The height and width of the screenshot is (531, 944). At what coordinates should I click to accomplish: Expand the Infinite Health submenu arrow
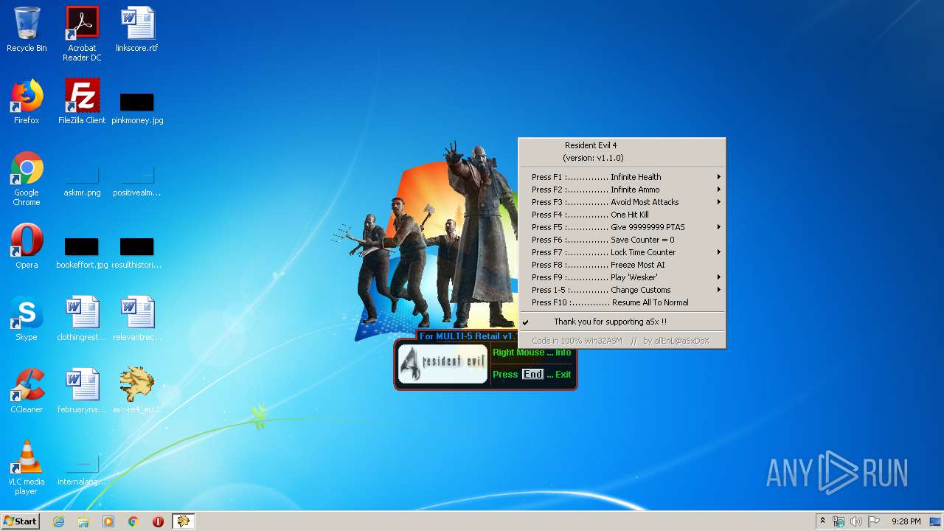pyautogui.click(x=719, y=177)
